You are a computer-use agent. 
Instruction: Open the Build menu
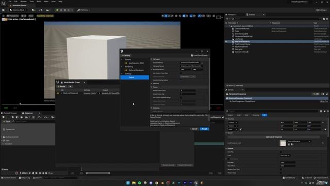pos(39,2)
